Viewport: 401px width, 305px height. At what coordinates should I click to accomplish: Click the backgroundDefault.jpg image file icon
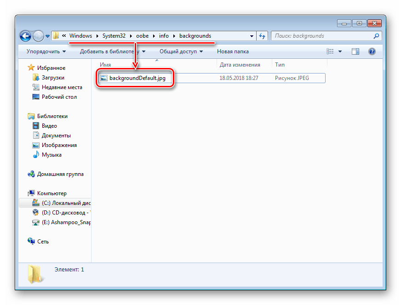click(104, 78)
